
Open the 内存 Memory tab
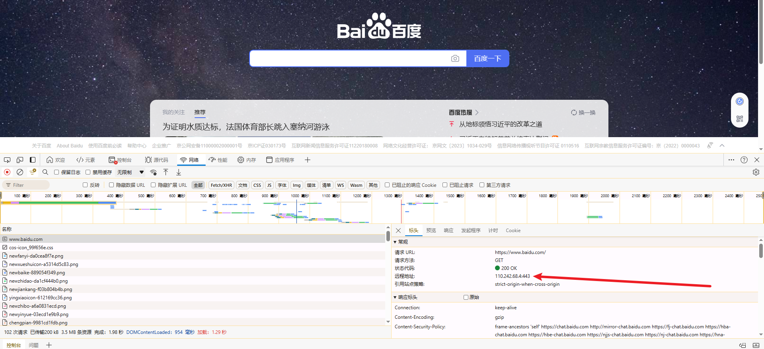[247, 160]
